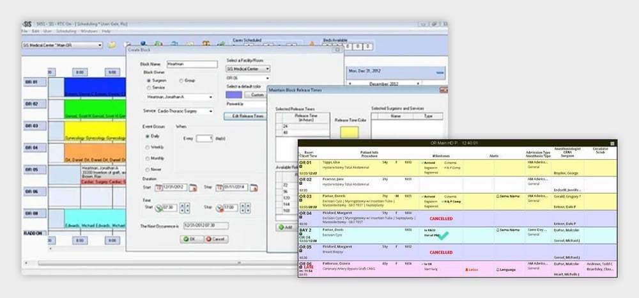Click the Topps, Lisa patient row in OR 01
Screen dimensions: 639x298
point(458,168)
